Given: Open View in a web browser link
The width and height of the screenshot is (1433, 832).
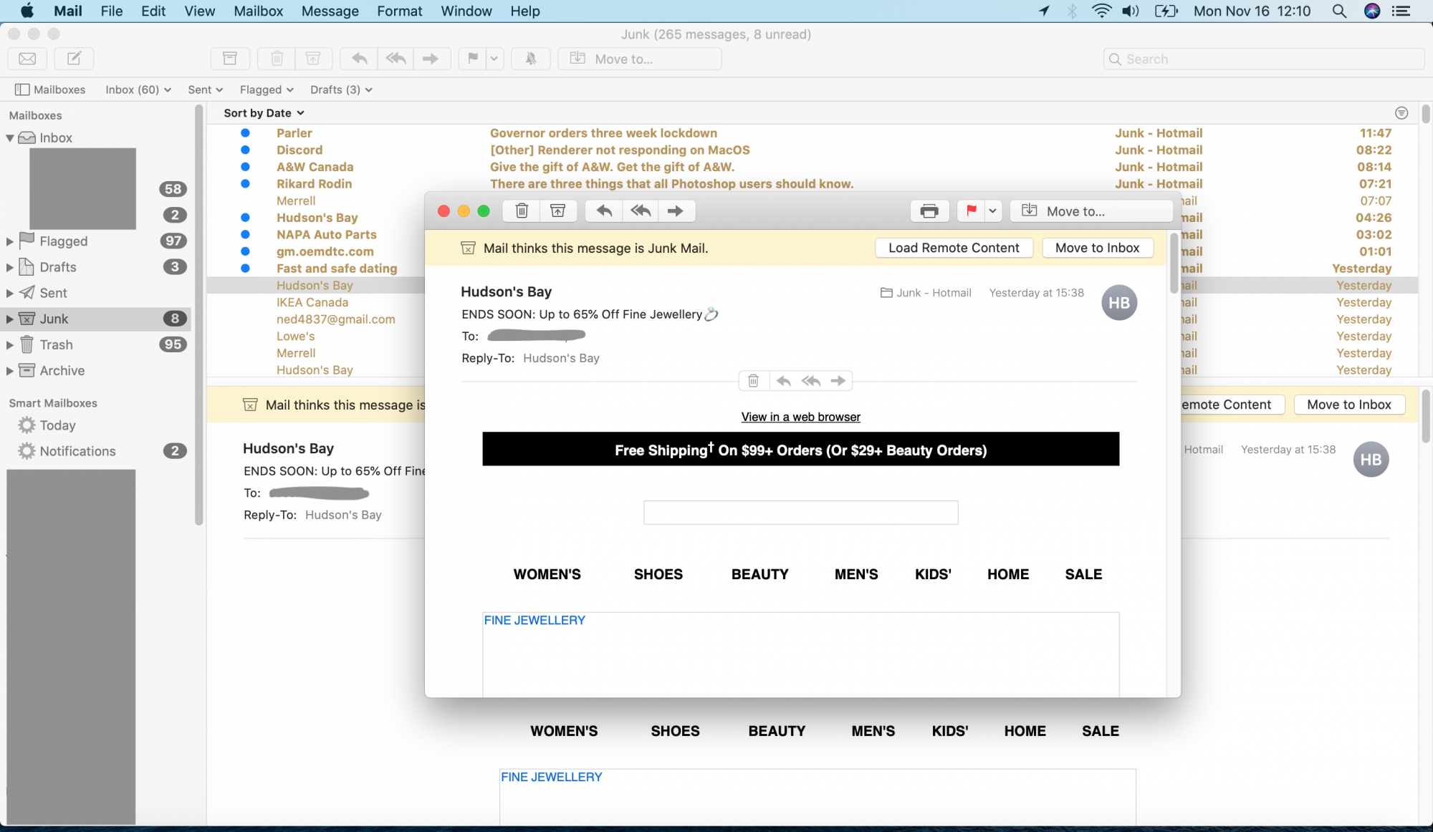Looking at the screenshot, I should [800, 417].
